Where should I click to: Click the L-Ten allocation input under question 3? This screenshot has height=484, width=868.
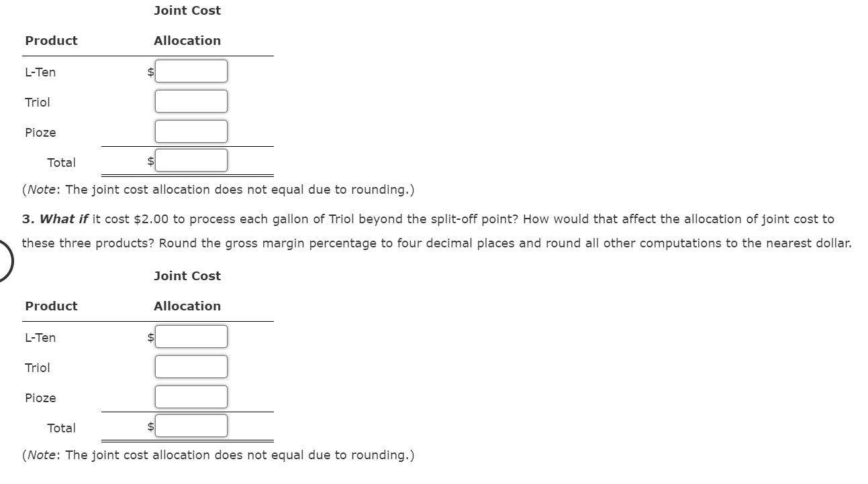[191, 337]
